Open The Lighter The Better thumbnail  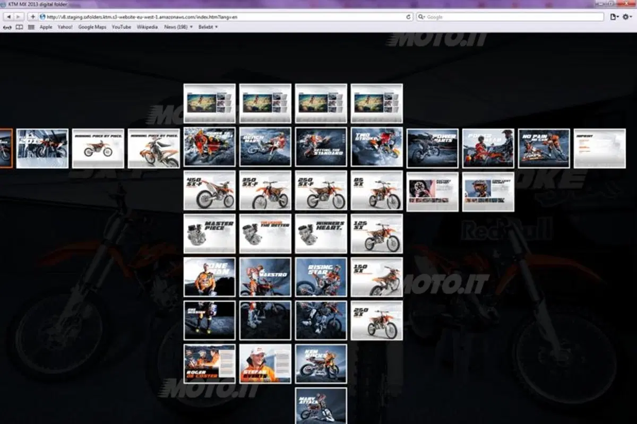[265, 234]
